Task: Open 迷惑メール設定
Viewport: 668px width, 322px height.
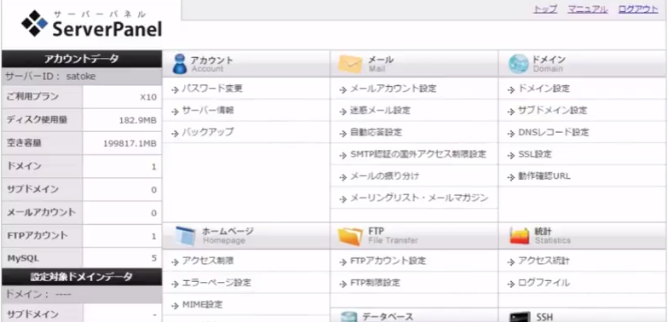Action: (x=380, y=111)
